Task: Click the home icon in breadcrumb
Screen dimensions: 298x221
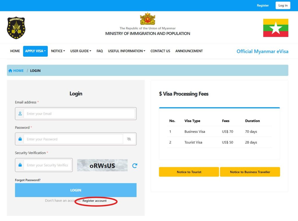Action: tap(10, 71)
